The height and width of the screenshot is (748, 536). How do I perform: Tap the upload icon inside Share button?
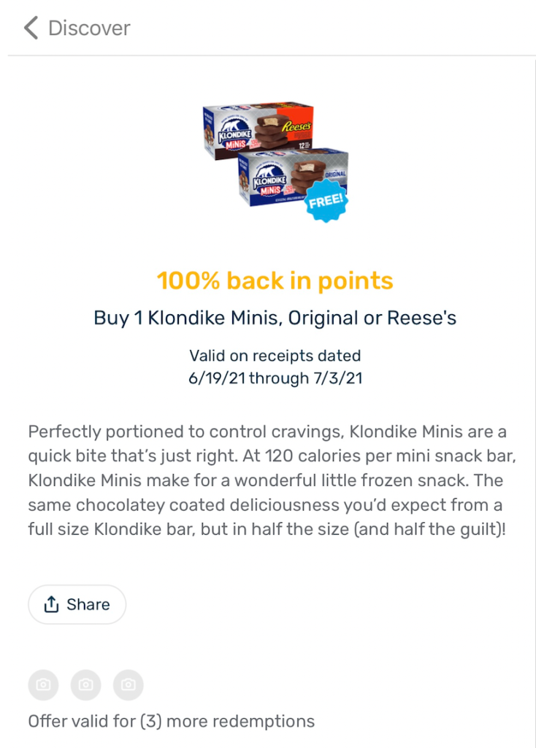point(51,605)
